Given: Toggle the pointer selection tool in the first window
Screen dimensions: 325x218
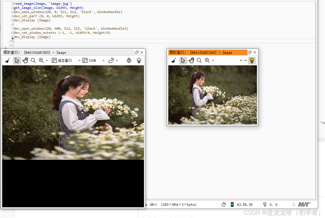Looking at the screenshot, I should (x=17, y=60).
